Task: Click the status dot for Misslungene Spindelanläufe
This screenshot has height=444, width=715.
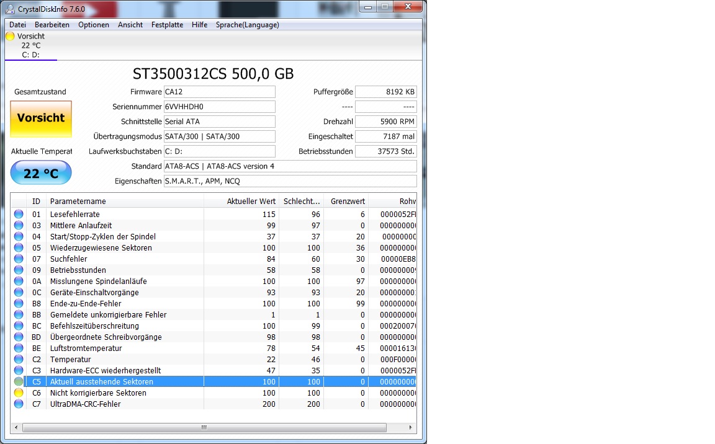Action: [x=19, y=281]
